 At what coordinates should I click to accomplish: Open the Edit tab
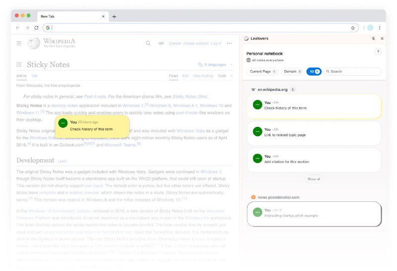coord(186,76)
